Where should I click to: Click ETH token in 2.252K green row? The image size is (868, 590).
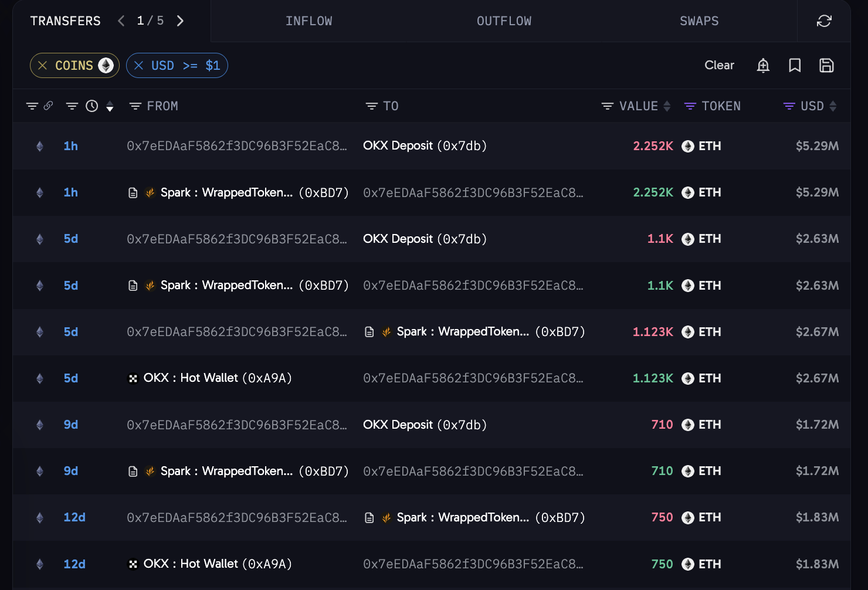point(702,192)
